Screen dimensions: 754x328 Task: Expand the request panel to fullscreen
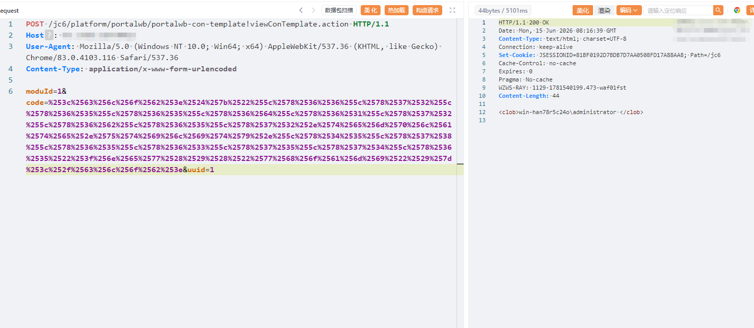(x=452, y=10)
